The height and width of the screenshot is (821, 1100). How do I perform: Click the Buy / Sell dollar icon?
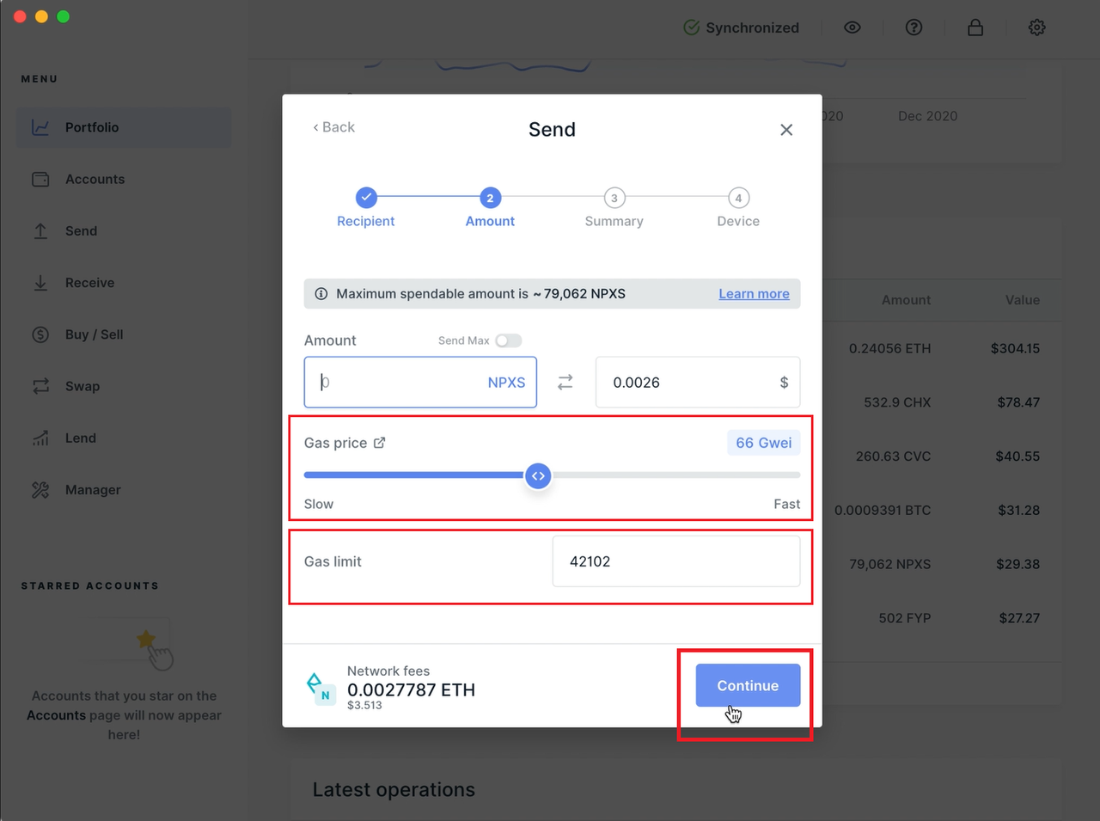[x=40, y=334]
